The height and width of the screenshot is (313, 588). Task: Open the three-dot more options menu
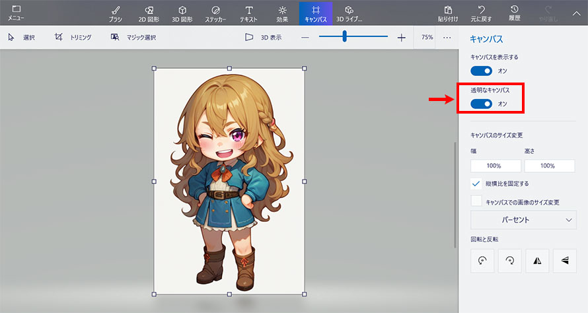pos(447,38)
